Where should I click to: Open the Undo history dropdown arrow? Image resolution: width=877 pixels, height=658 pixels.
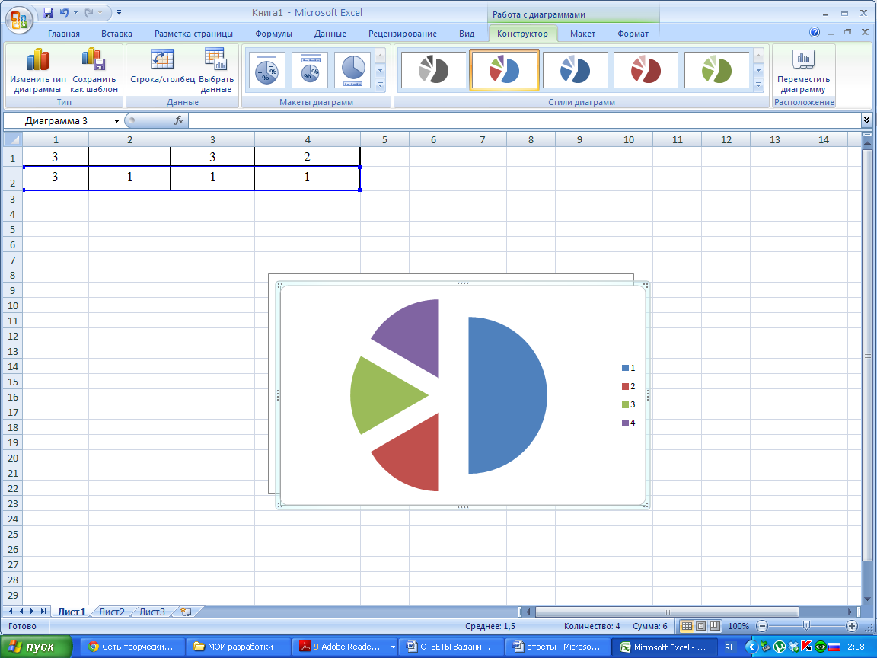[75, 12]
